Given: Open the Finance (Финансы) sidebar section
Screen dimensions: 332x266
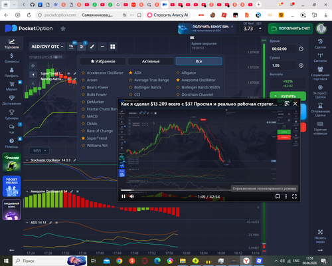Looking at the screenshot, I should tap(11, 58).
